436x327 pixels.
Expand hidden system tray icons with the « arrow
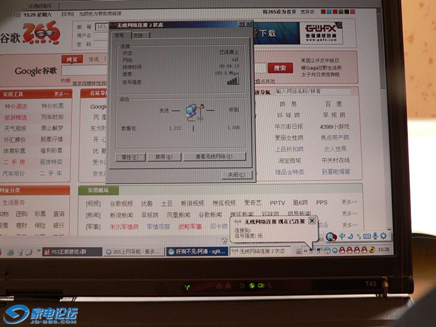(x=305, y=251)
